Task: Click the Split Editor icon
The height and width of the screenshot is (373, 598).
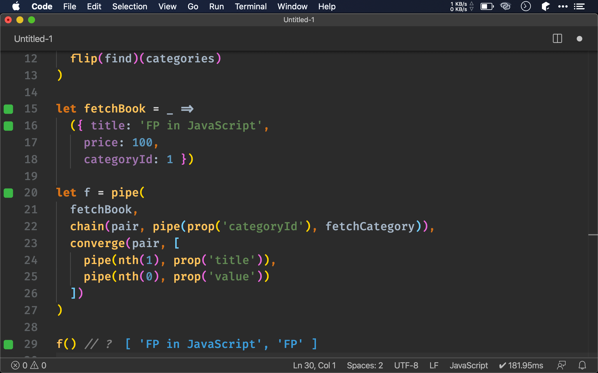Action: pyautogui.click(x=557, y=38)
